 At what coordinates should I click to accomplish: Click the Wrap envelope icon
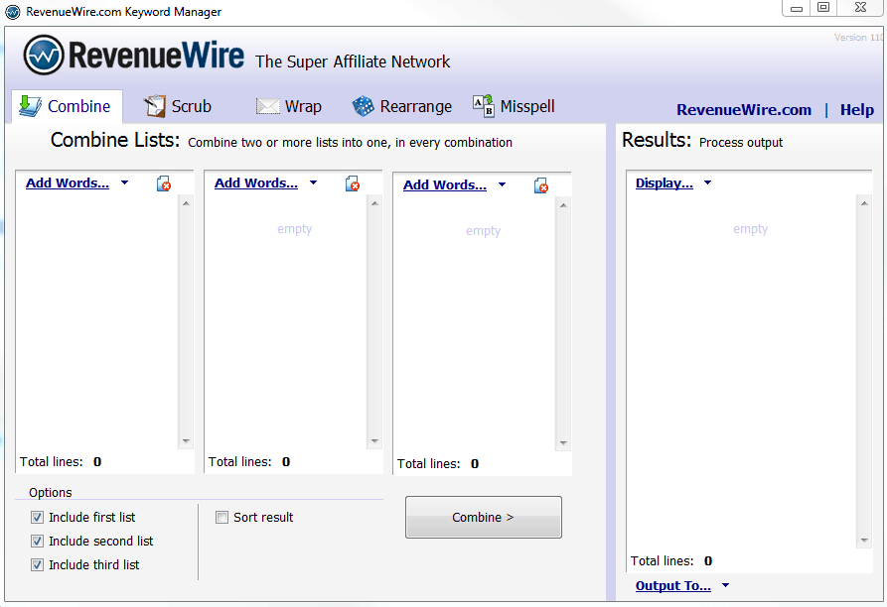pyautogui.click(x=266, y=105)
